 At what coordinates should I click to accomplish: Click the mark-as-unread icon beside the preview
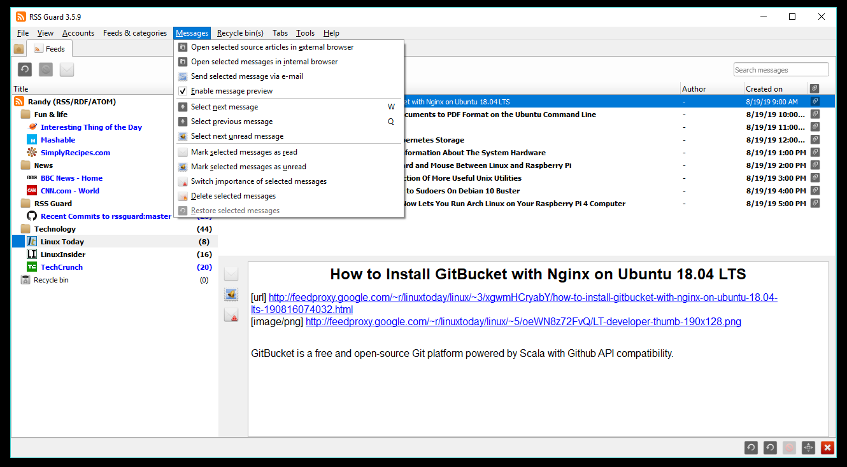click(231, 294)
